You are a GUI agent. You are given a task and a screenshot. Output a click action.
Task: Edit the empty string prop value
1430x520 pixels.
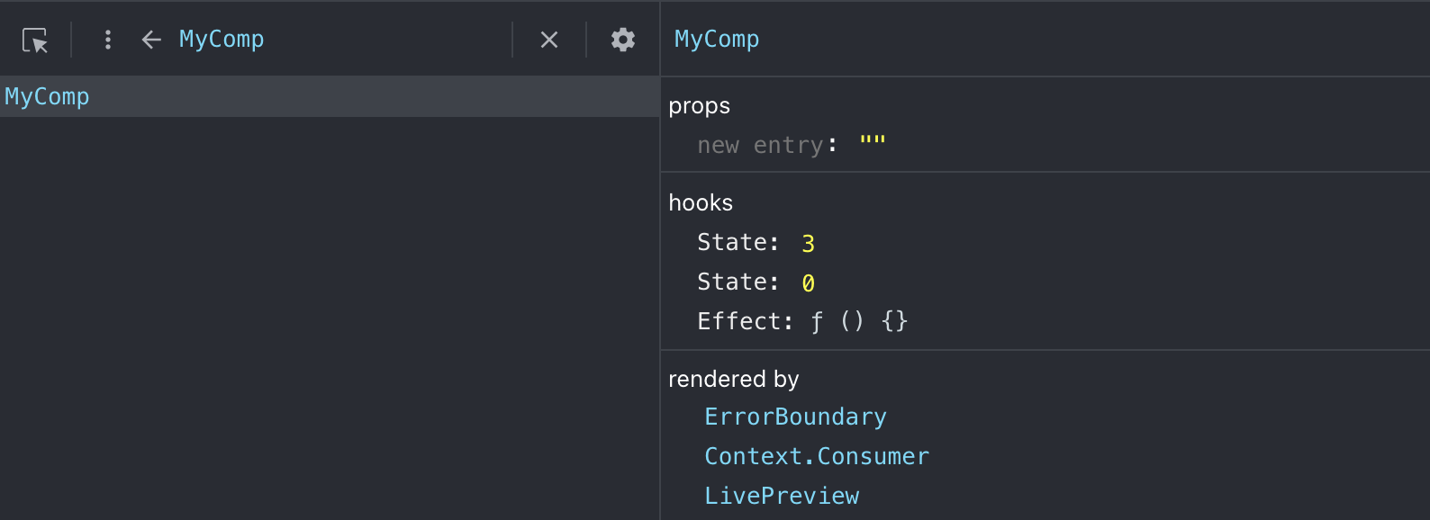pos(873,143)
